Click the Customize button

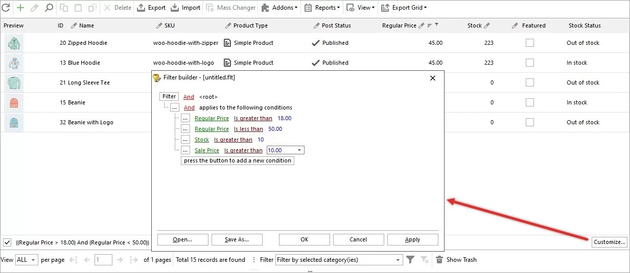(x=610, y=242)
